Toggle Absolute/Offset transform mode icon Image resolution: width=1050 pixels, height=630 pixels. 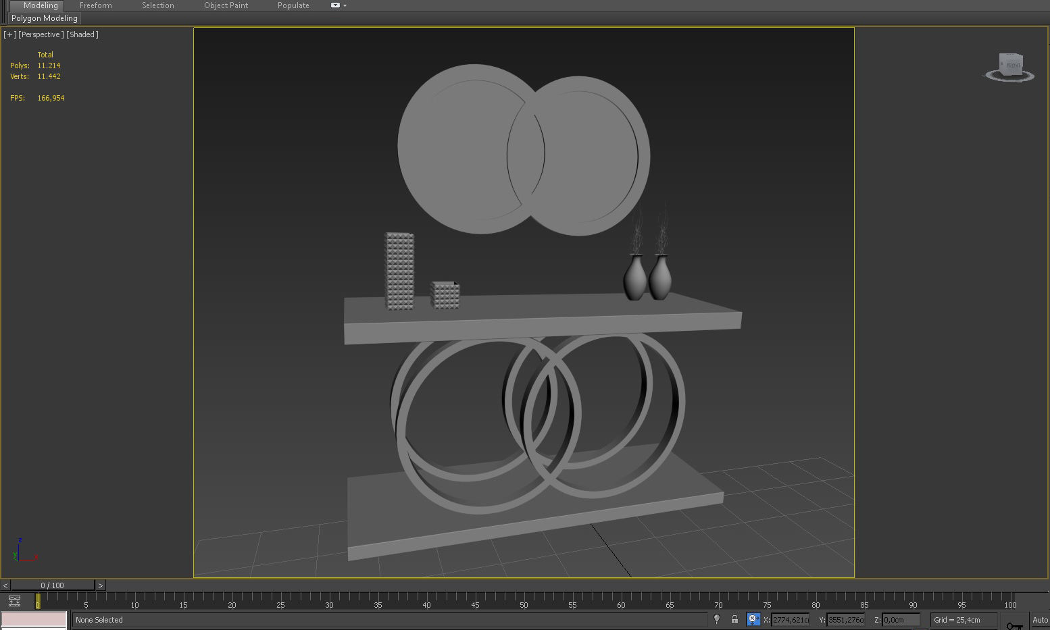tap(753, 619)
